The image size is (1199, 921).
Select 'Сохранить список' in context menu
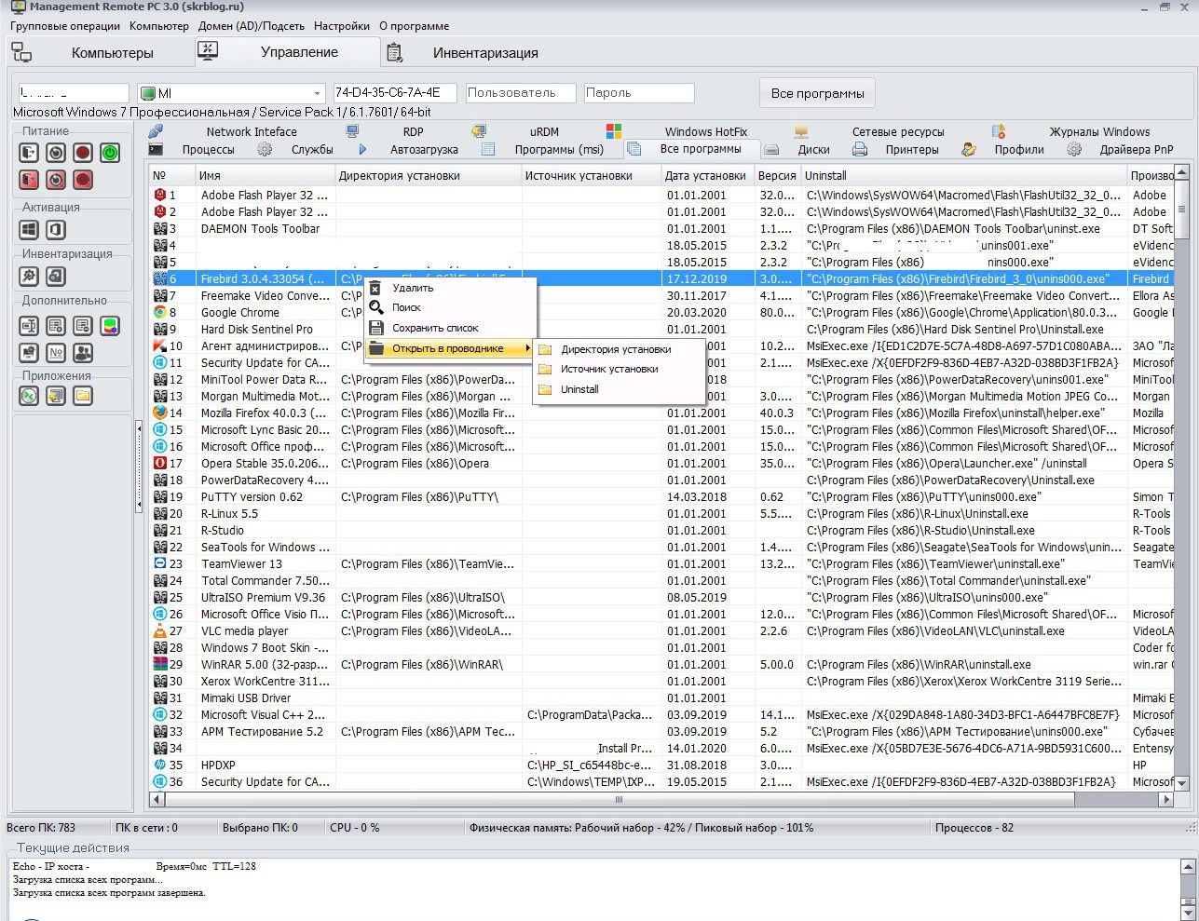450,328
